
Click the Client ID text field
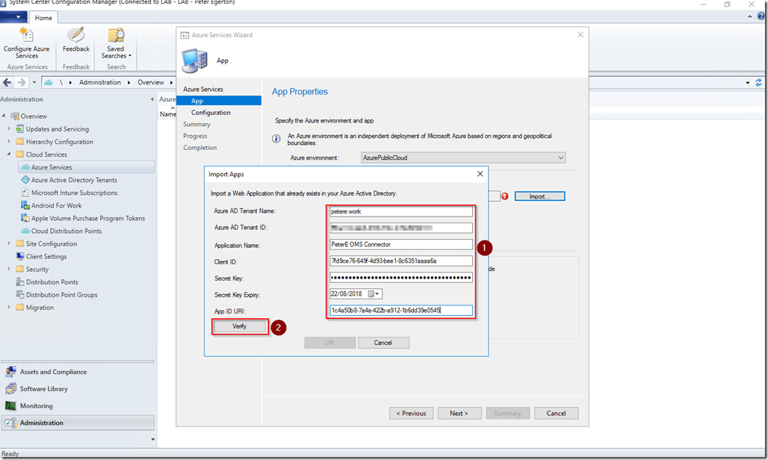401,261
